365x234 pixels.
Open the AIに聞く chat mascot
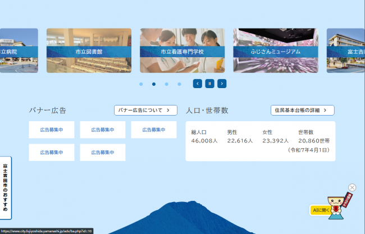point(331,208)
